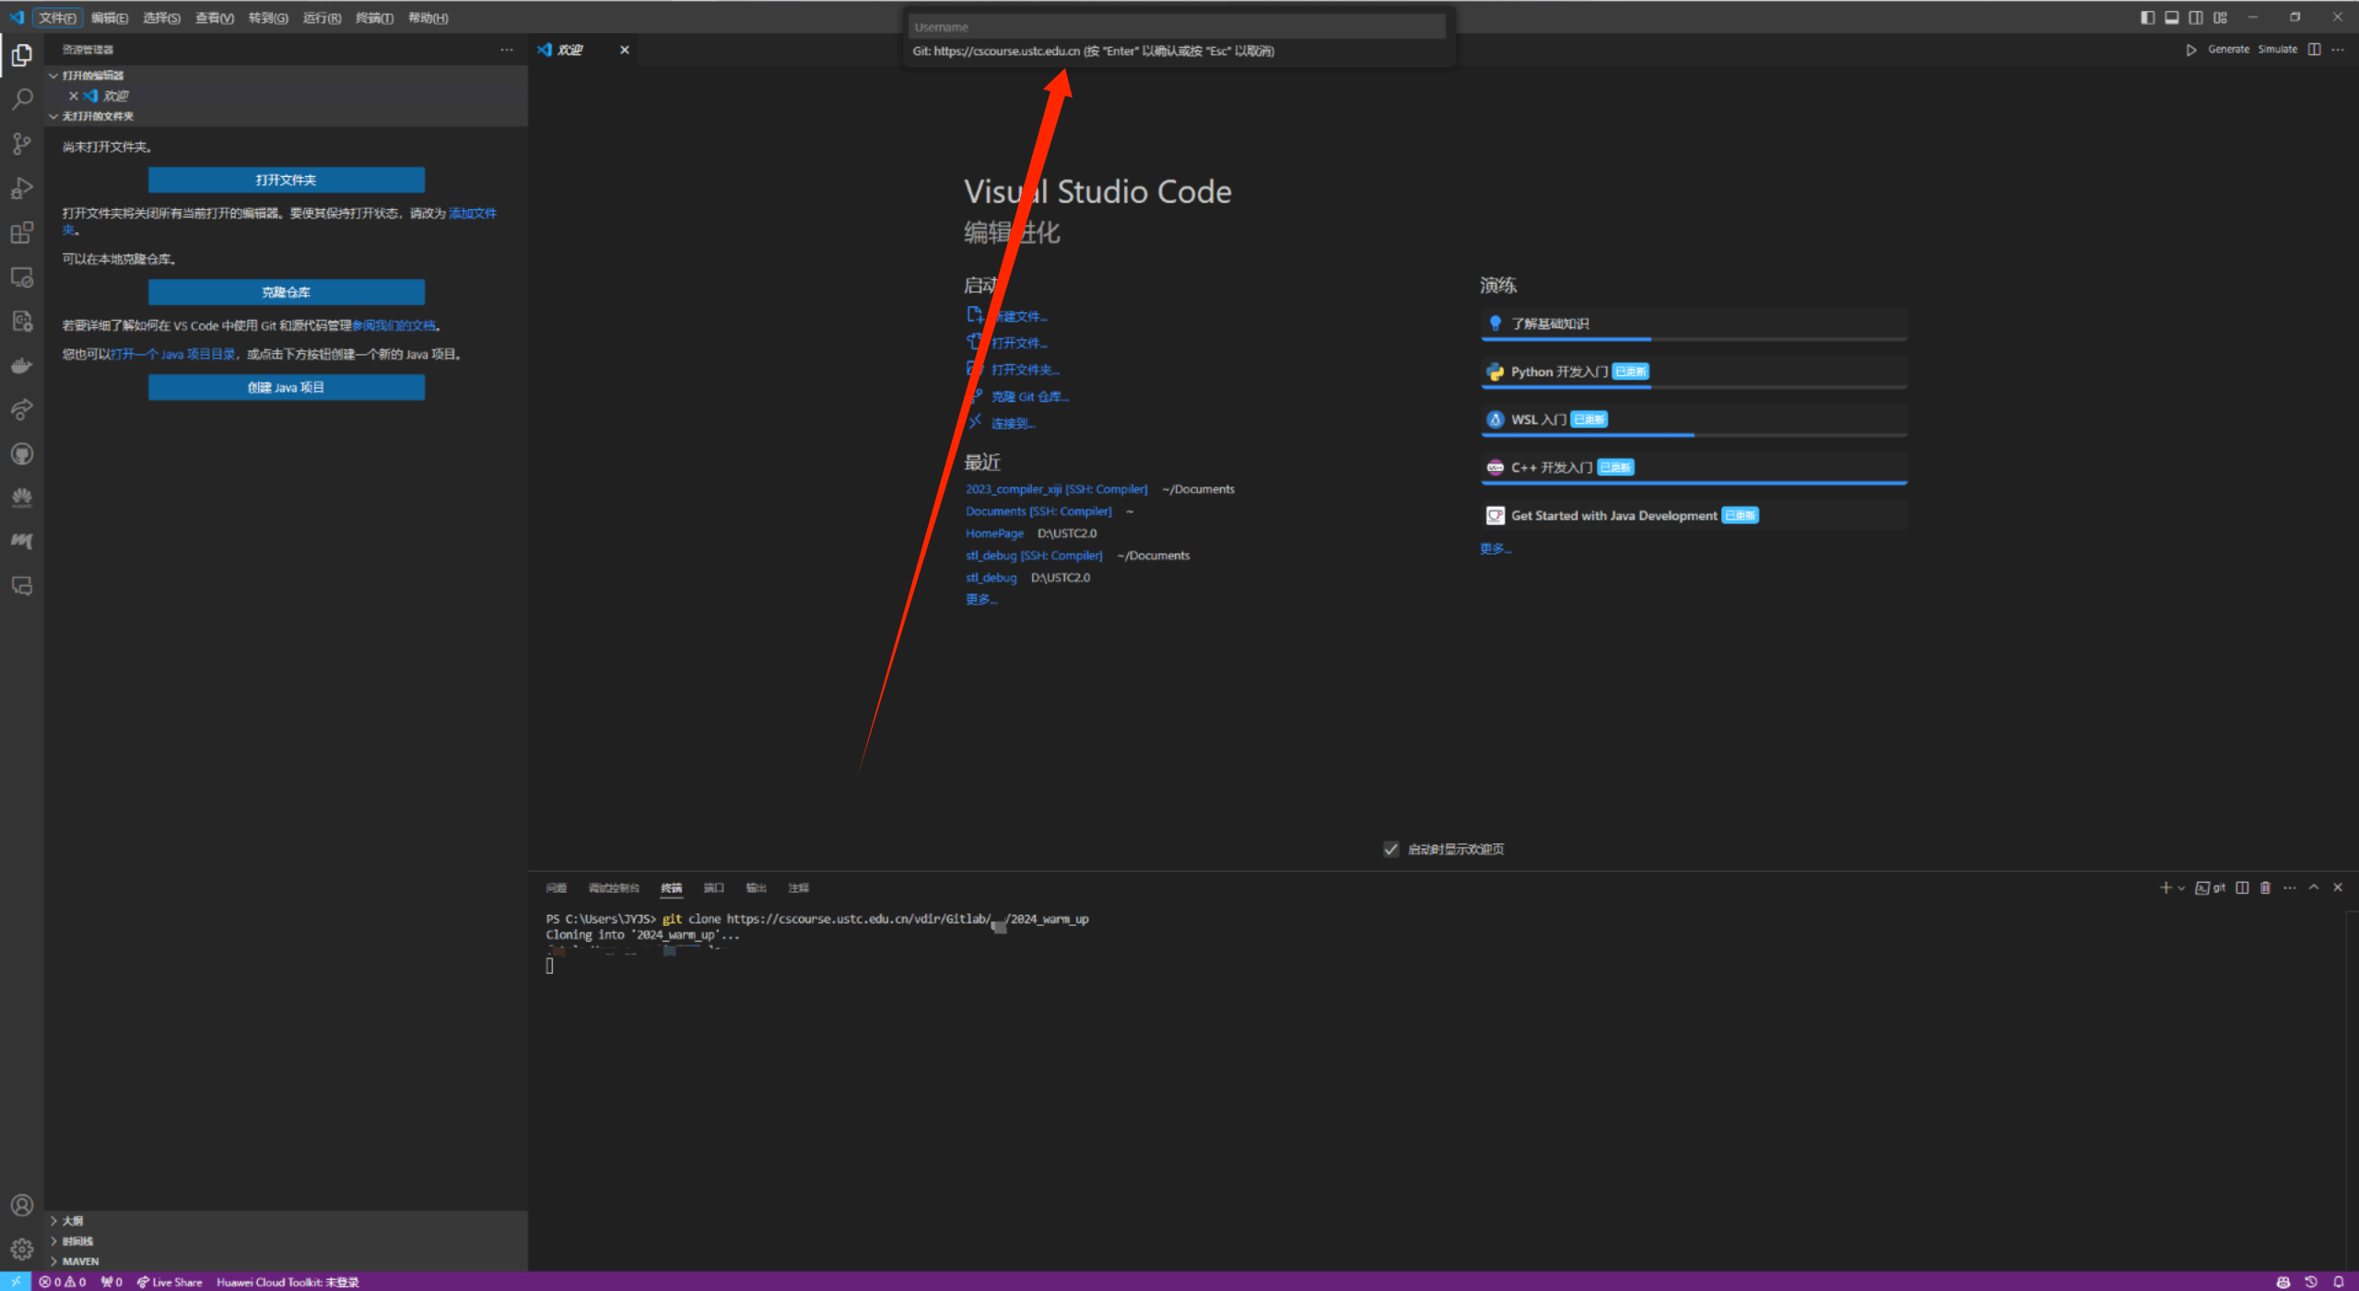Open the 文件(F) menu
This screenshot has height=1291, width=2359.
(x=57, y=18)
